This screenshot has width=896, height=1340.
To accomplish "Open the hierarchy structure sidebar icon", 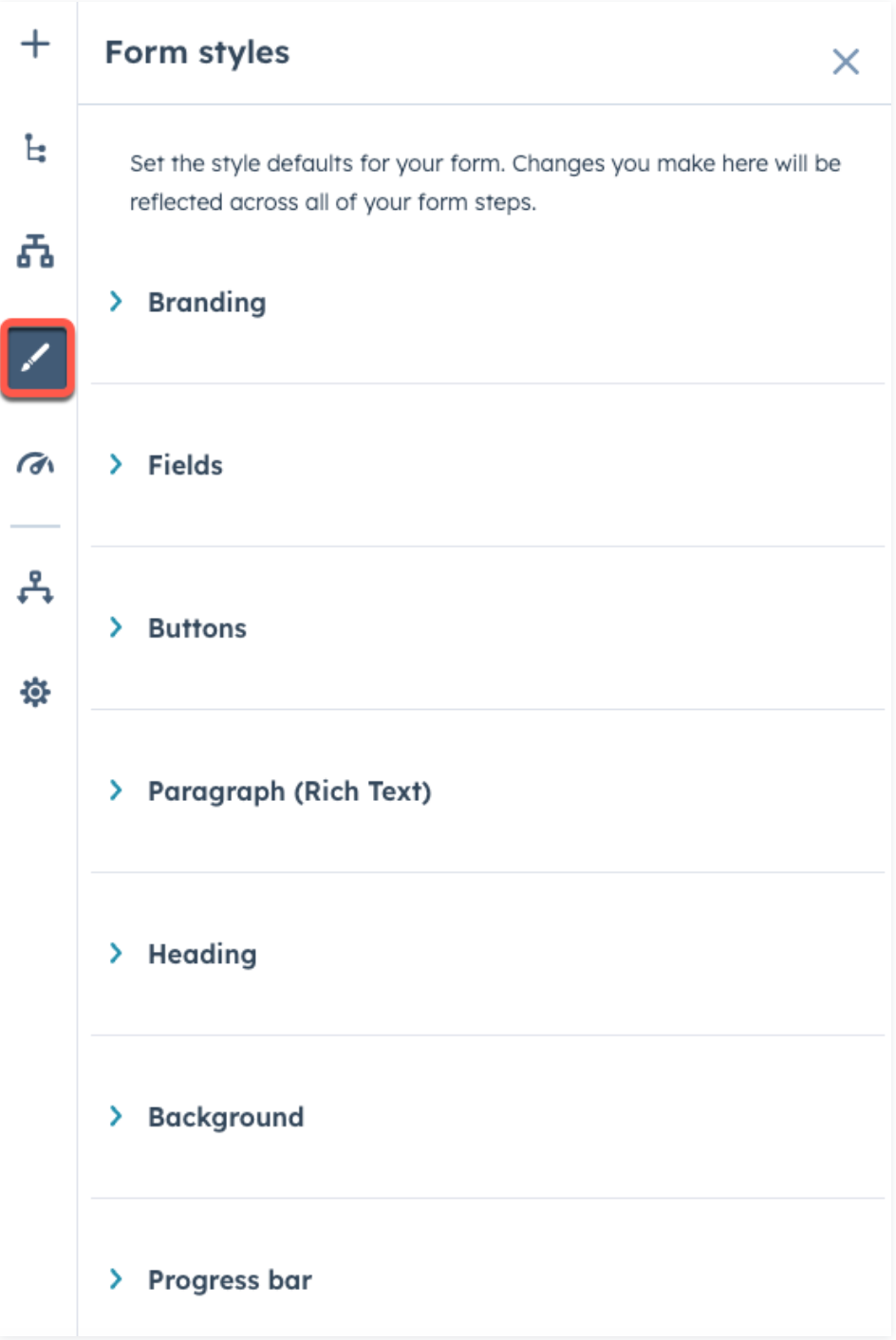I will 35,251.
